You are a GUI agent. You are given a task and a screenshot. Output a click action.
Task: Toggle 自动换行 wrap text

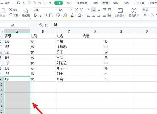(134, 13)
